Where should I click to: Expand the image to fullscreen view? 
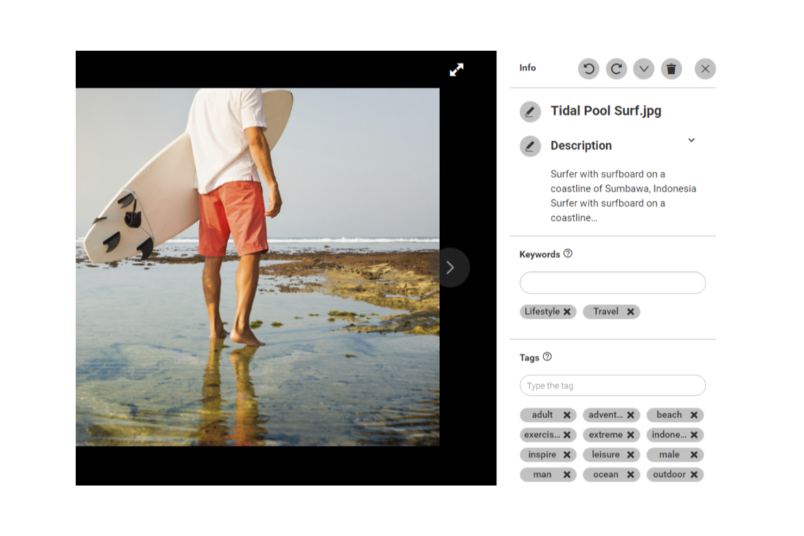tap(456, 70)
